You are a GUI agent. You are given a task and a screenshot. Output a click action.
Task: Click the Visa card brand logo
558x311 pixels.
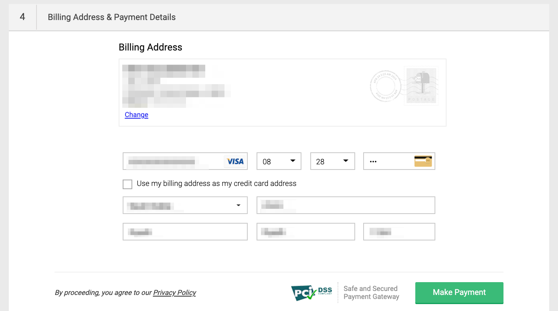pos(235,161)
